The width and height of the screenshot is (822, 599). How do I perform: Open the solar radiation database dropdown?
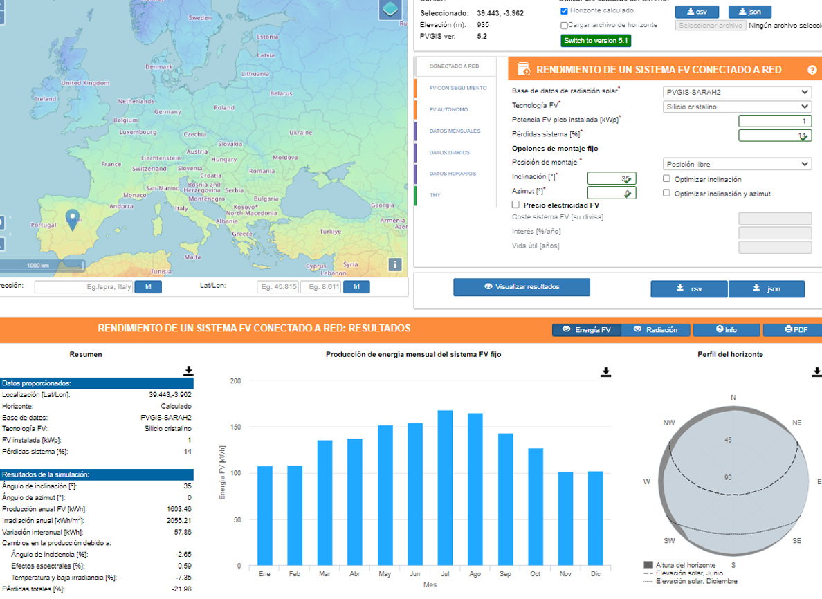pos(738,92)
